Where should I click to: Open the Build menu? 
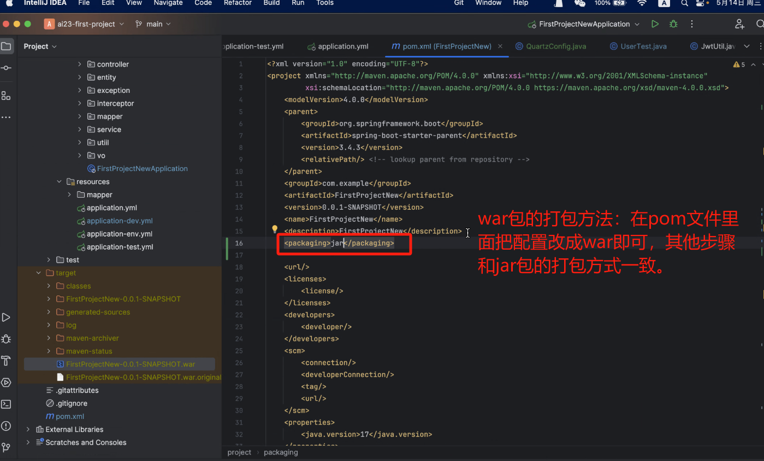pyautogui.click(x=271, y=3)
